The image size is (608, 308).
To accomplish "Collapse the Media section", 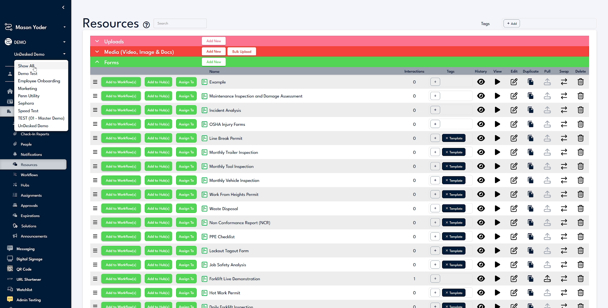I will pos(97,52).
